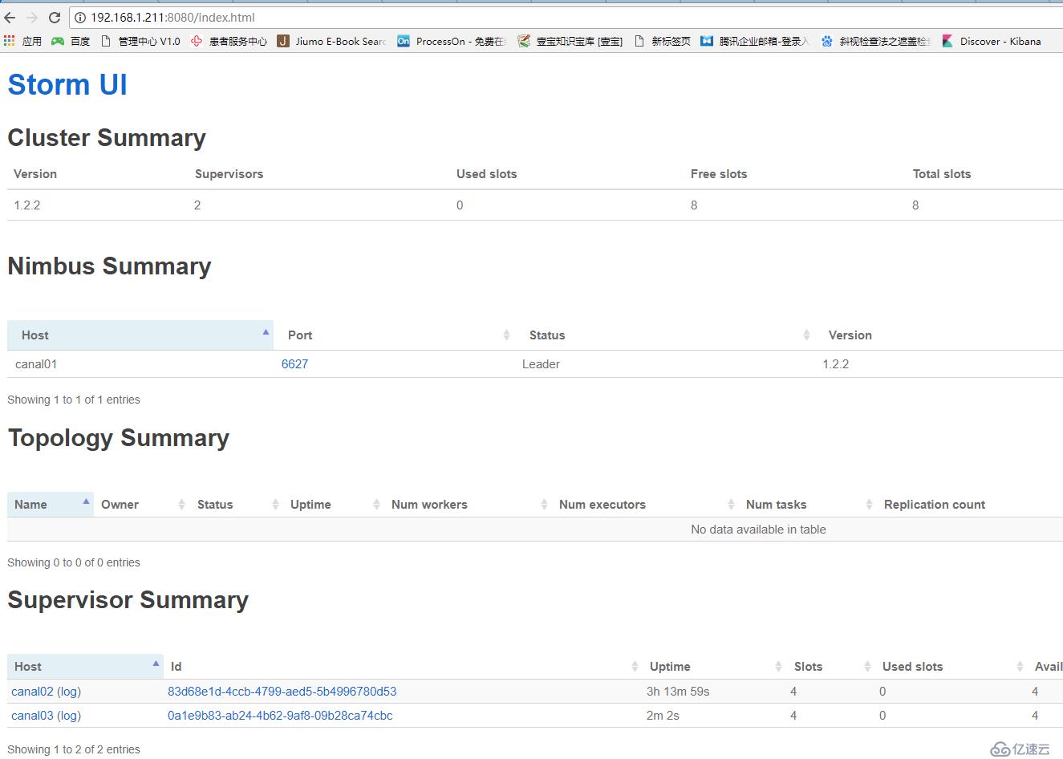Sort Topology table by Name column
This screenshot has width=1063, height=759.
pos(51,504)
